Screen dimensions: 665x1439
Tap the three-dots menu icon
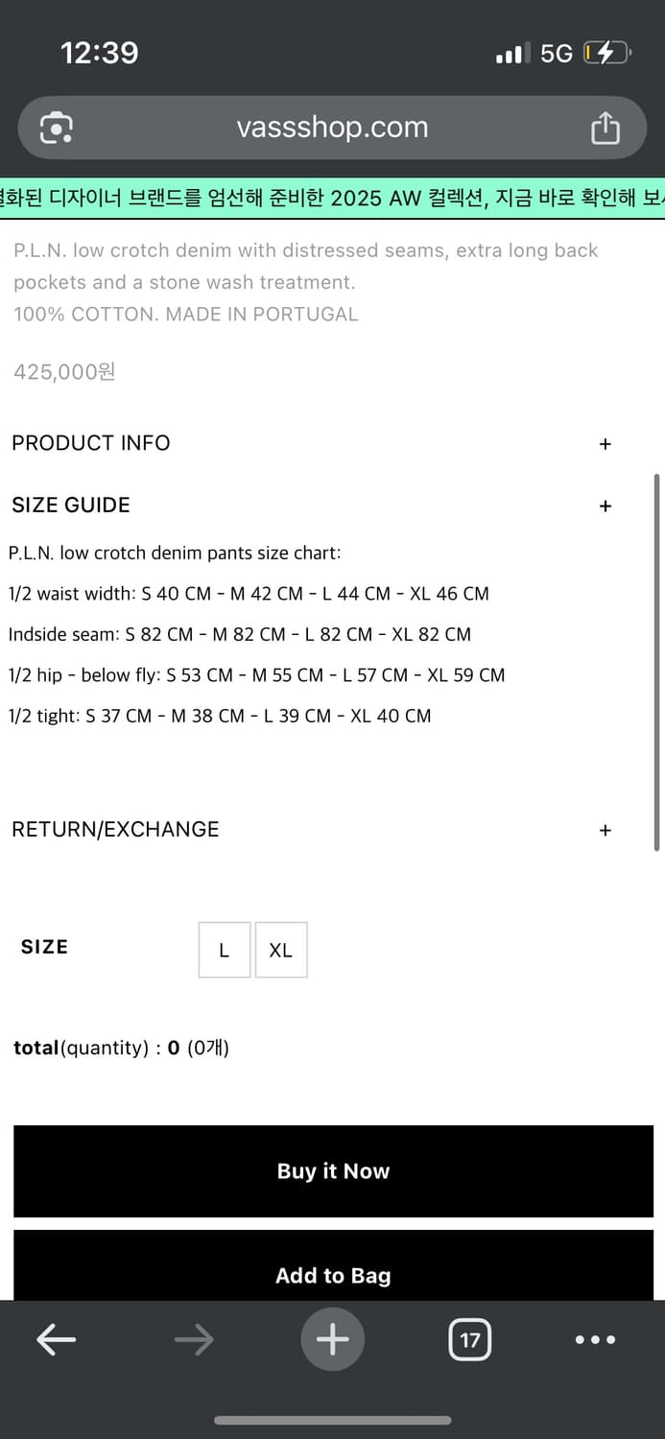[x=595, y=1339]
